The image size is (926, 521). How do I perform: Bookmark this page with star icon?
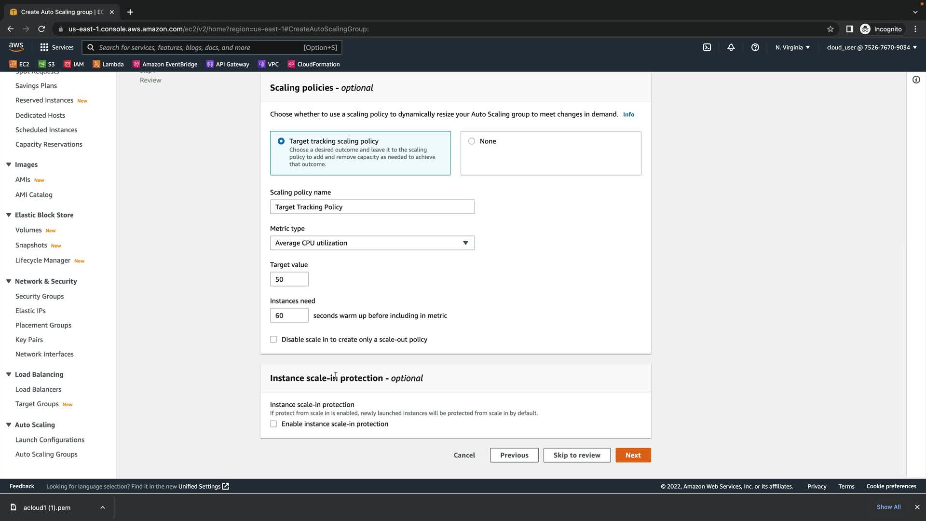(x=831, y=29)
